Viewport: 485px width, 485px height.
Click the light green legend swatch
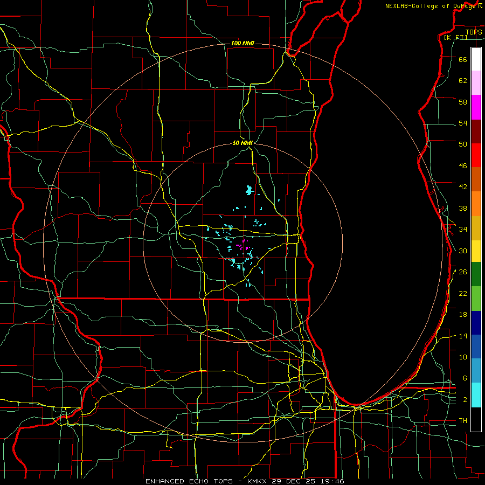476,299
